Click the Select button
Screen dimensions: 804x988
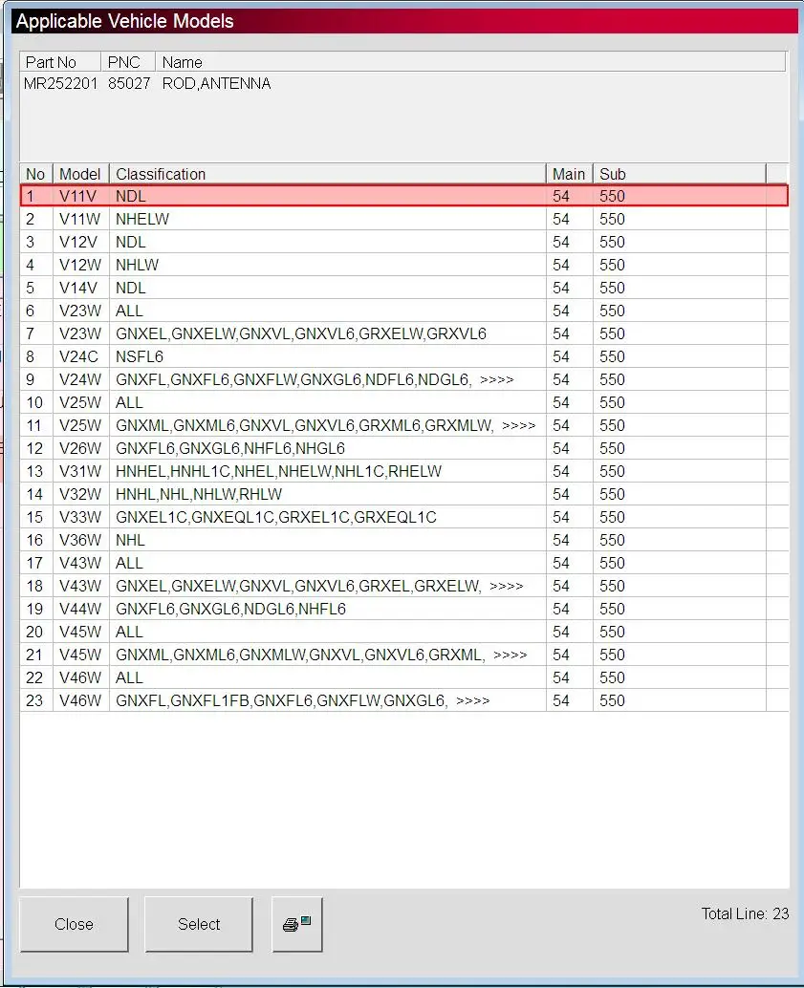tap(199, 924)
